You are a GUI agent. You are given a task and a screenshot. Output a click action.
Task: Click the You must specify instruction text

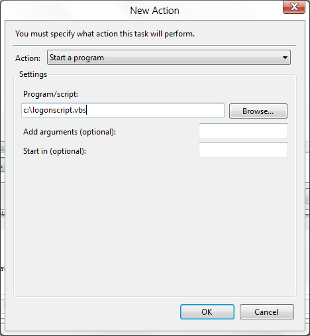[105, 34]
